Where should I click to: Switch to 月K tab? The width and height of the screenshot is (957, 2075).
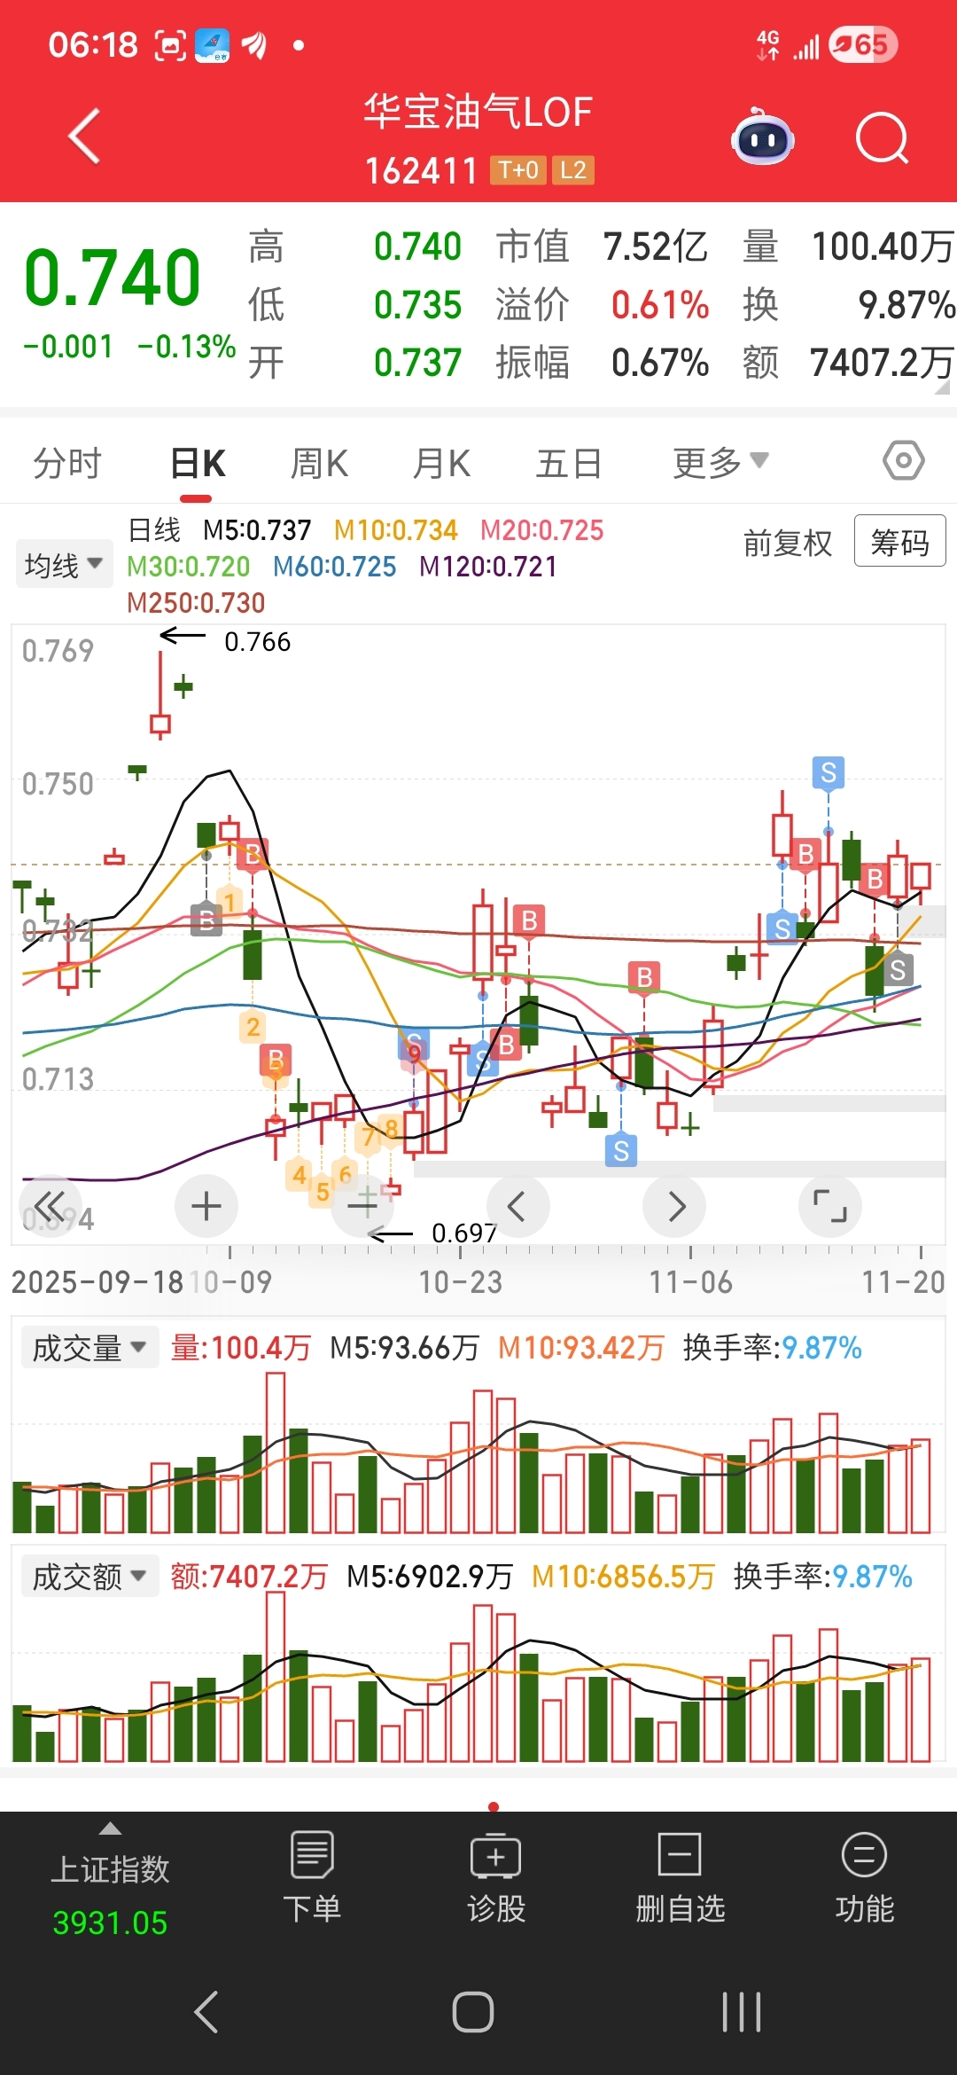tap(441, 463)
